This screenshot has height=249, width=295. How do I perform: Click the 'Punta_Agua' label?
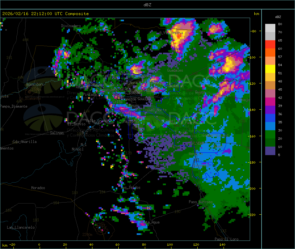pyautogui.click(x=149, y=222)
